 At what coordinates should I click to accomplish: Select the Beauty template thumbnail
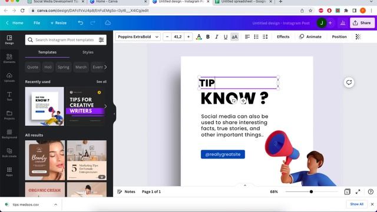point(45,160)
